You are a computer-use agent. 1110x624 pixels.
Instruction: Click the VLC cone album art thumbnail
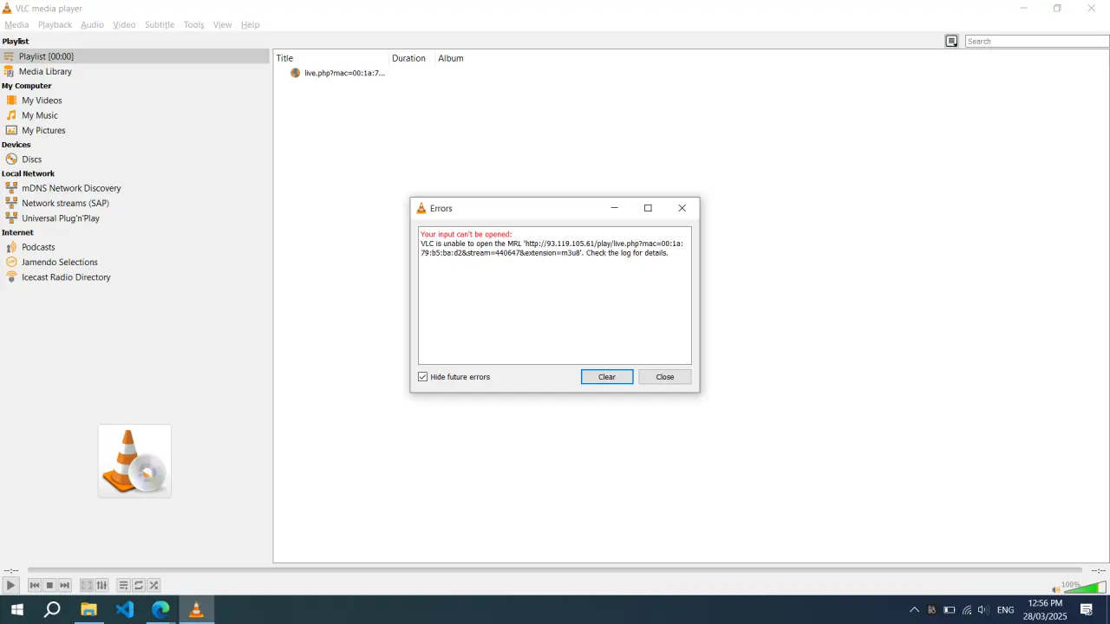point(134,461)
